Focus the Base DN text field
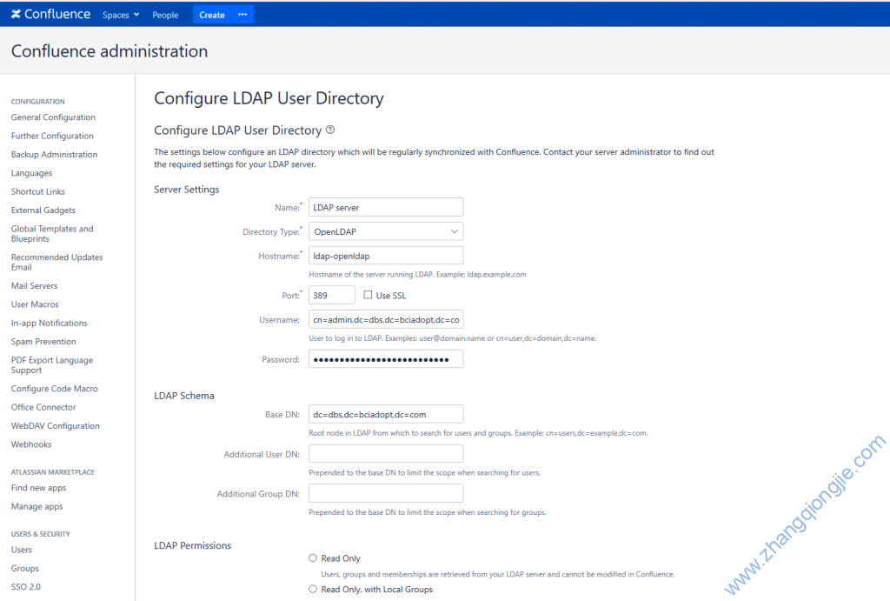The height and width of the screenshot is (601, 890). [x=385, y=414]
